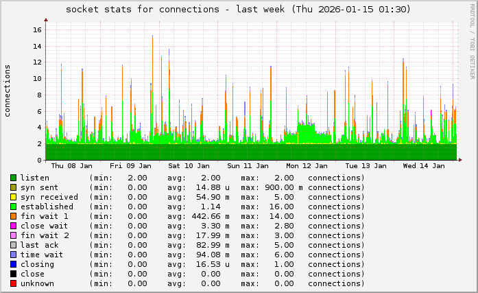Select the orange fin wait 1 swatch
Image resolution: width=478 pixels, height=293 pixels.
click(x=13, y=216)
